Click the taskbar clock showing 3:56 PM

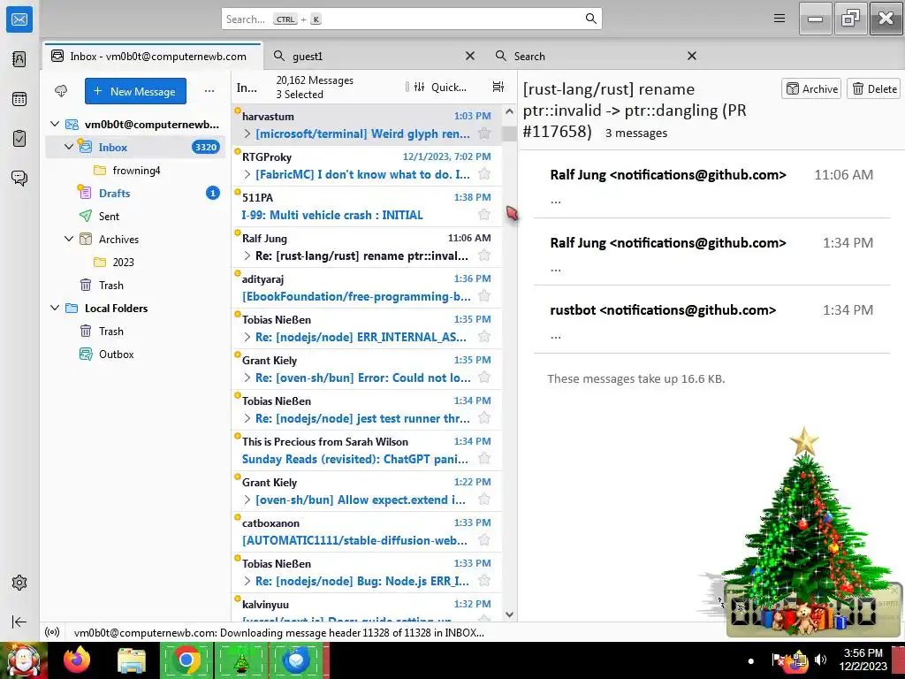pyautogui.click(x=863, y=660)
